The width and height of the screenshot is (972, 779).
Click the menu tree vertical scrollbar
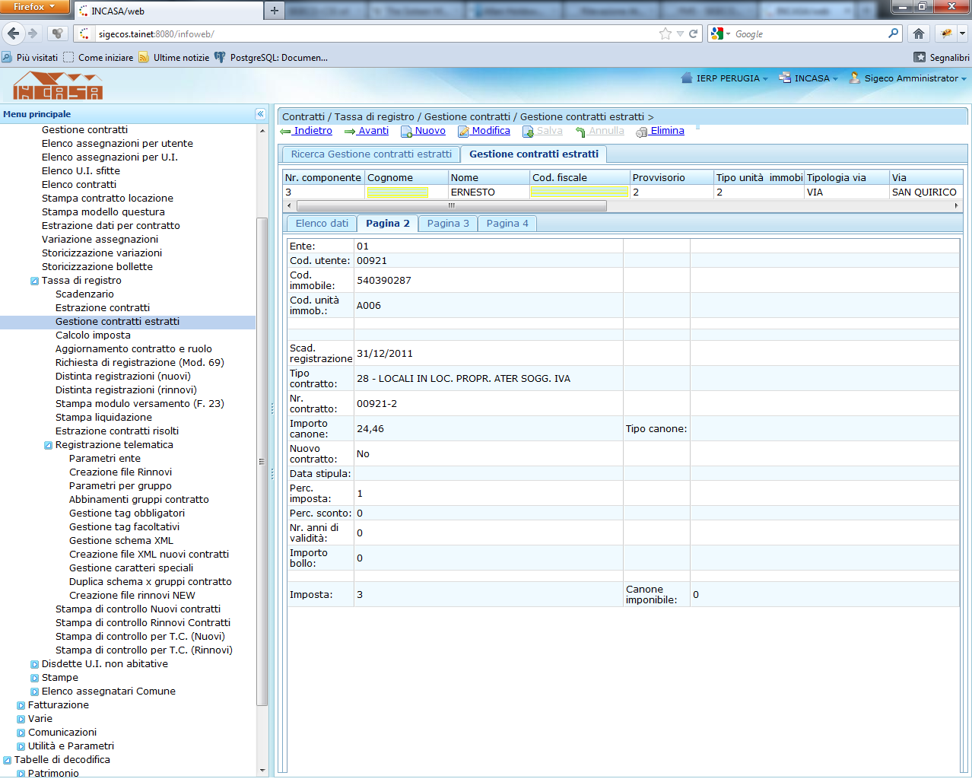(x=262, y=460)
